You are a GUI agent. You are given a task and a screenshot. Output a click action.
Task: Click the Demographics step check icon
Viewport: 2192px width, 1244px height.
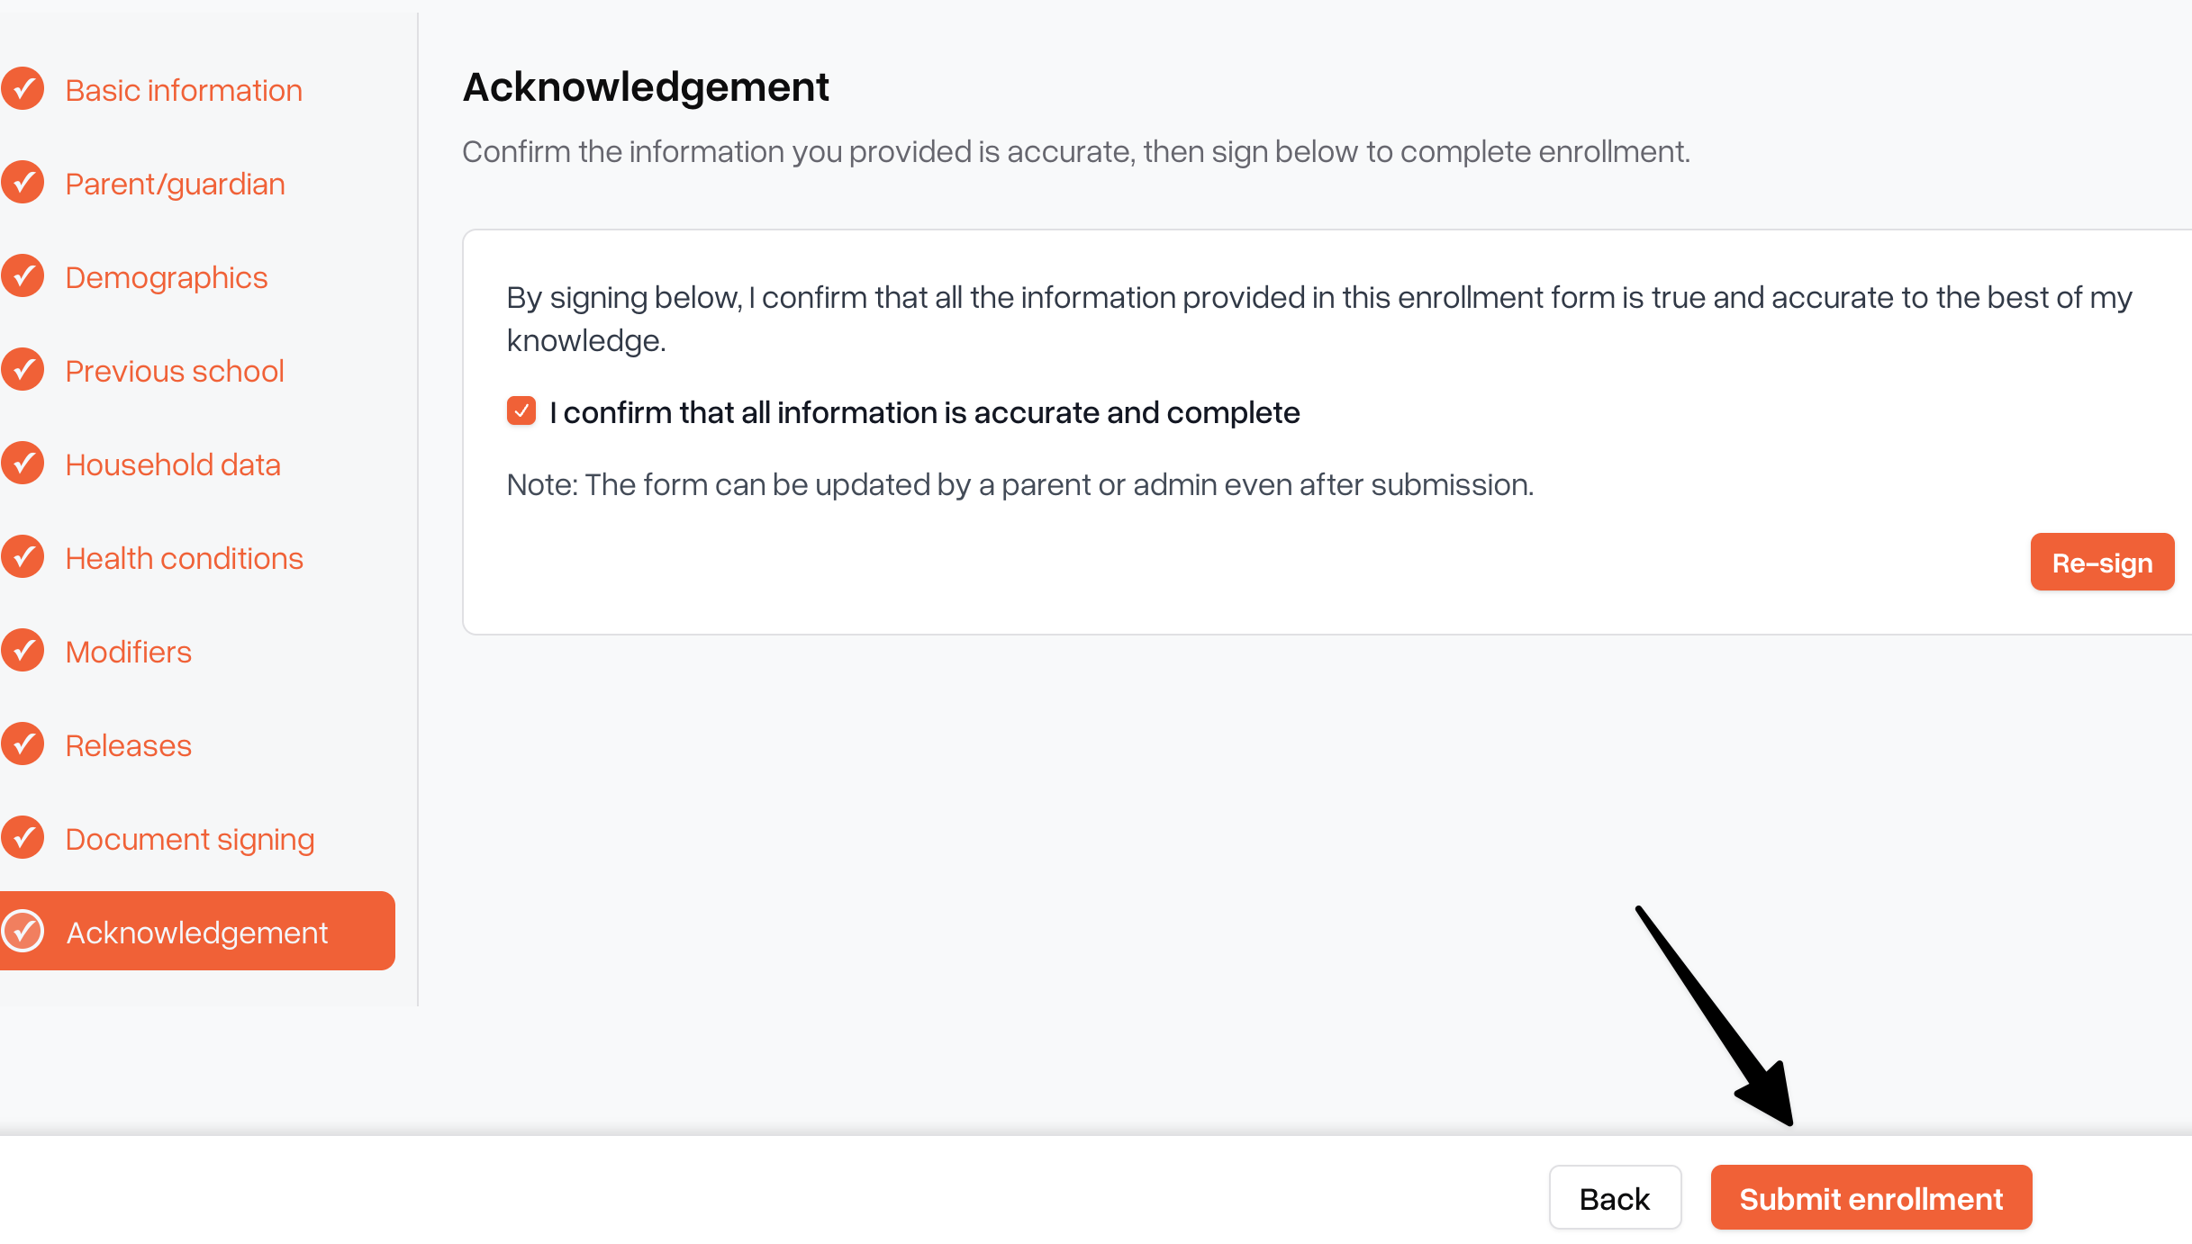tap(23, 276)
